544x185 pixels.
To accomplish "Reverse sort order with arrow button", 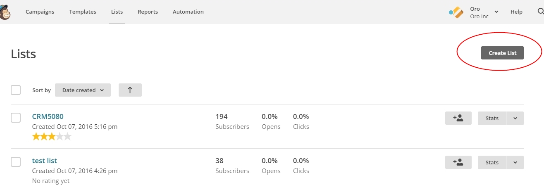I will pyautogui.click(x=130, y=90).
